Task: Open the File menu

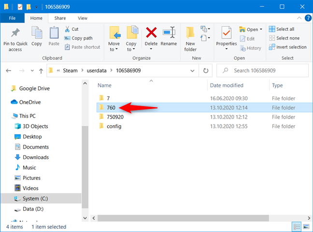Action: 13,18
